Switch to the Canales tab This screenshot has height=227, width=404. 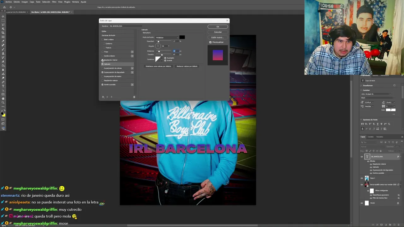[371, 137]
